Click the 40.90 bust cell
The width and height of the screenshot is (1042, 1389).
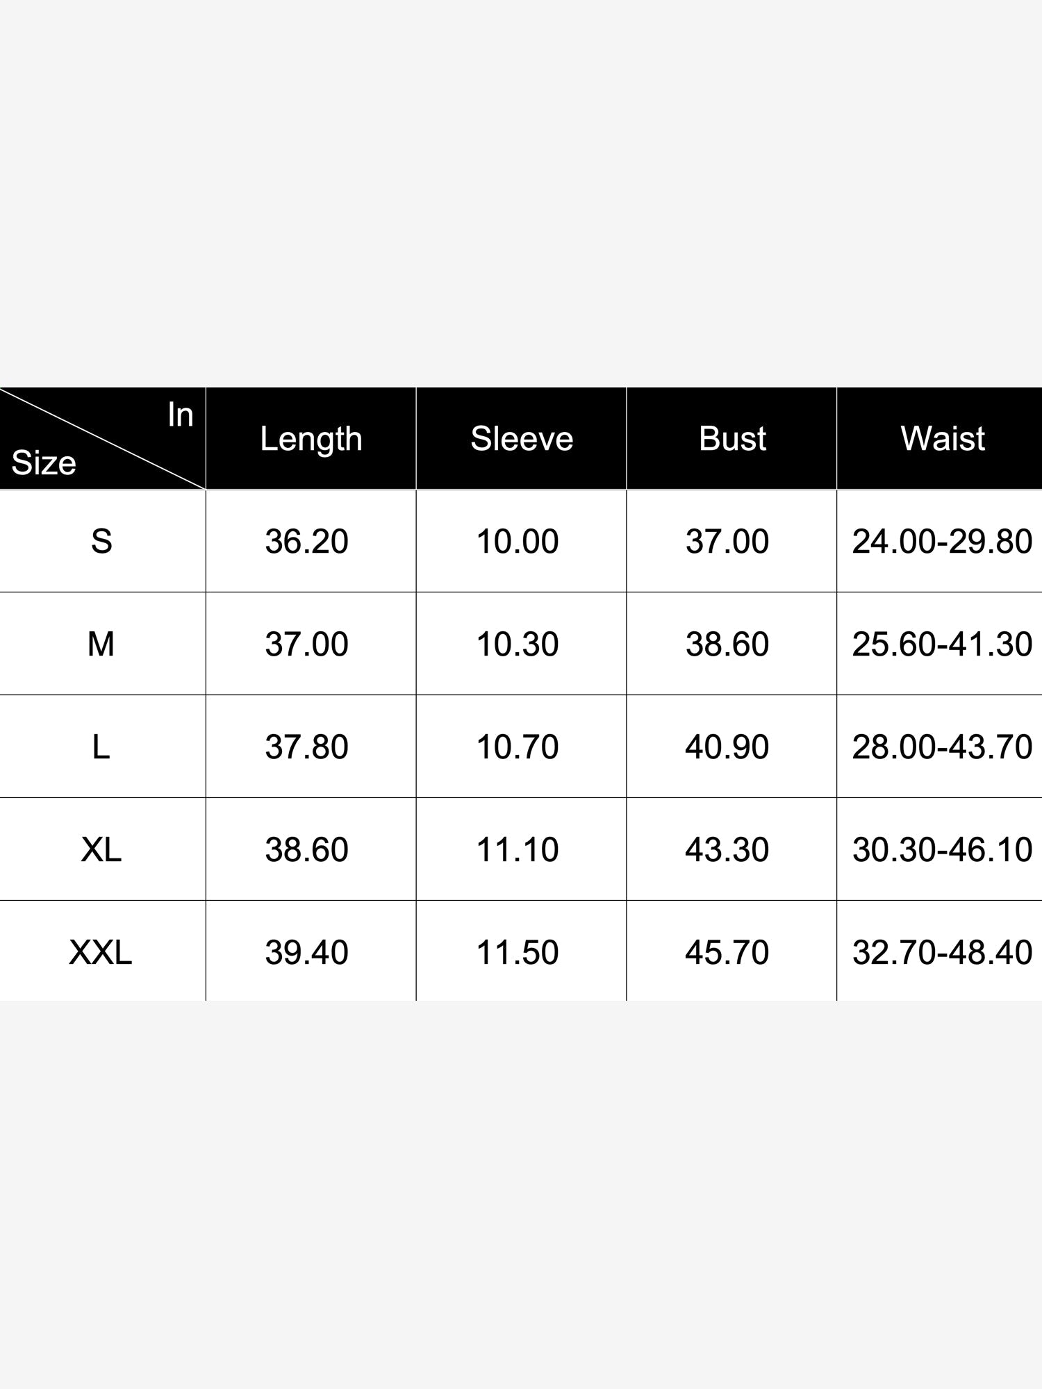click(x=727, y=747)
